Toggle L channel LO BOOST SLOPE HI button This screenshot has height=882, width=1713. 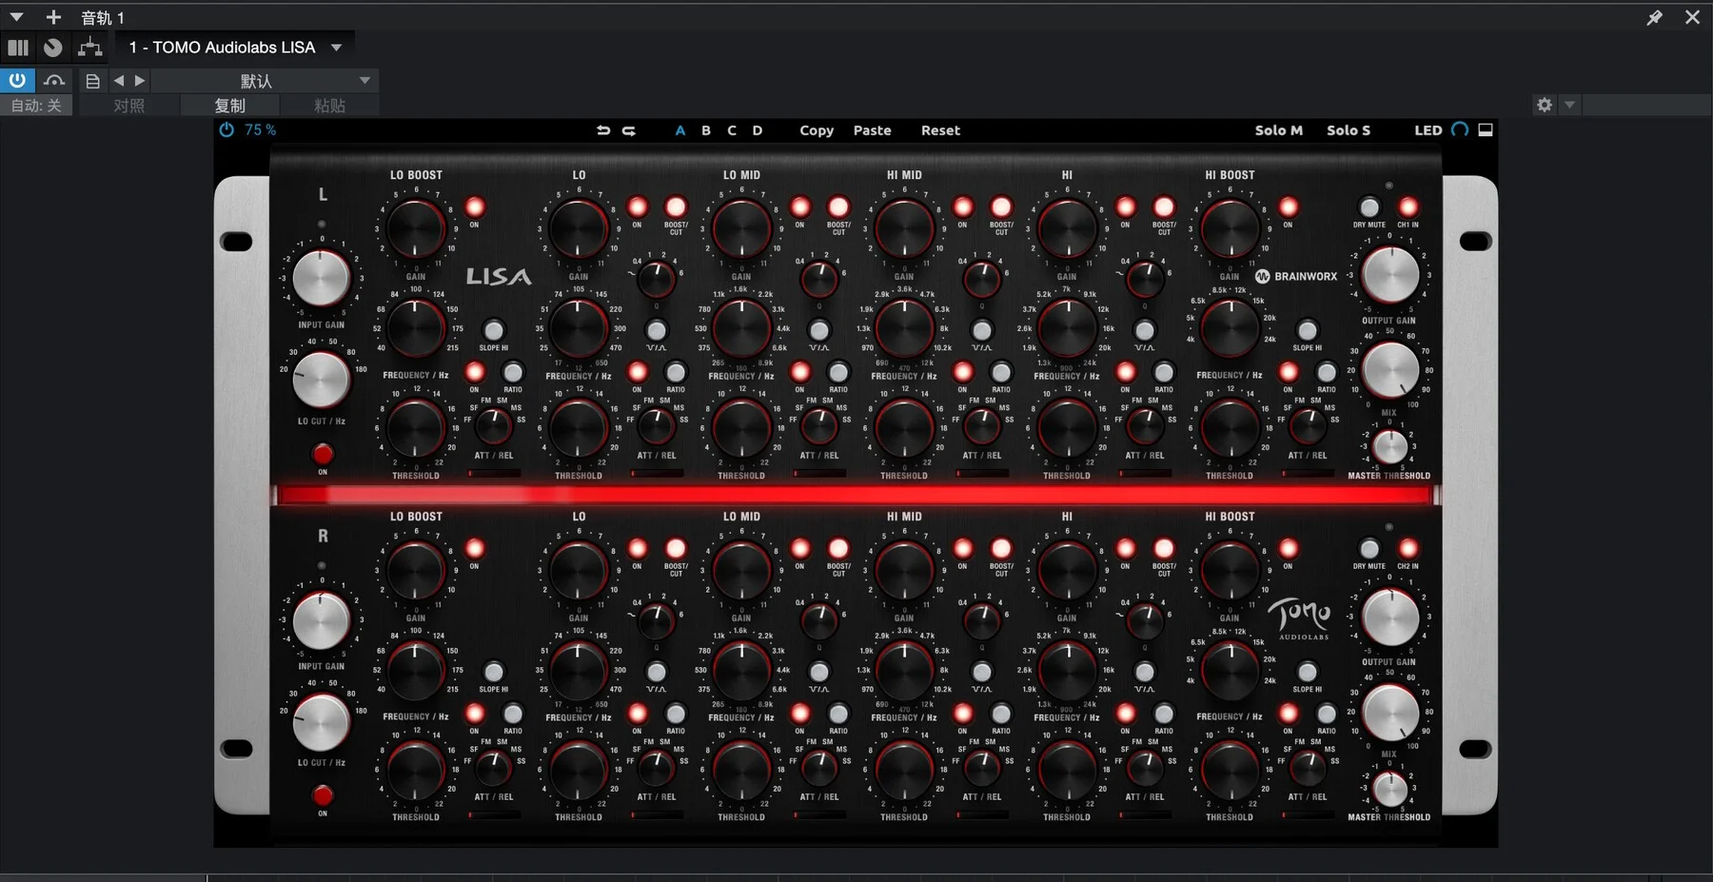(x=493, y=330)
